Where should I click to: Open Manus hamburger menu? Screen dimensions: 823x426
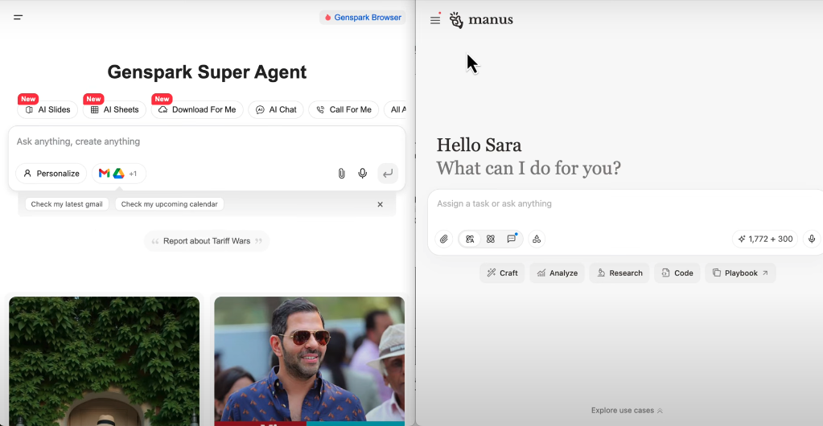coord(435,20)
